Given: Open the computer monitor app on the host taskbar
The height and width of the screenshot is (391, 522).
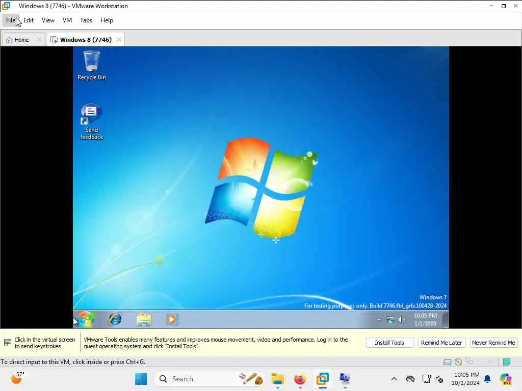Looking at the screenshot, I should (345, 379).
